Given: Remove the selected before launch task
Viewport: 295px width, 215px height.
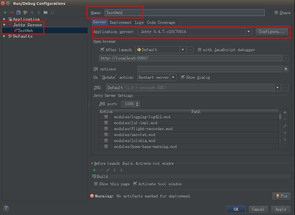Looking at the screenshot, I should pyautogui.click(x=101, y=170).
